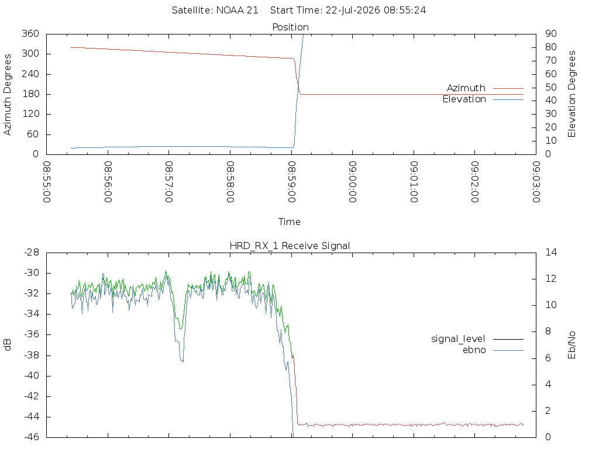Click the -38 dB axis value

[x=32, y=355]
